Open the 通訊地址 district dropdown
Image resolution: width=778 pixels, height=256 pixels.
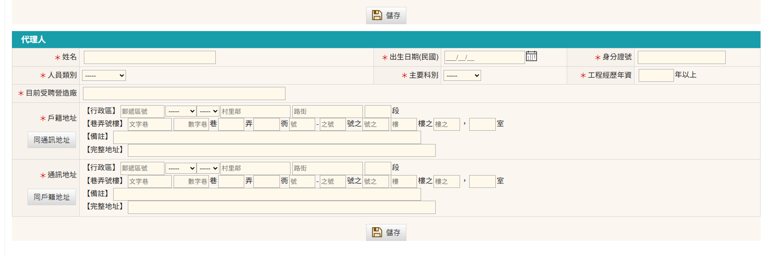click(x=208, y=168)
